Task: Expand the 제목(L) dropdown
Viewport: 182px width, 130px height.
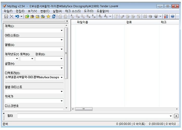Action: [62, 30]
